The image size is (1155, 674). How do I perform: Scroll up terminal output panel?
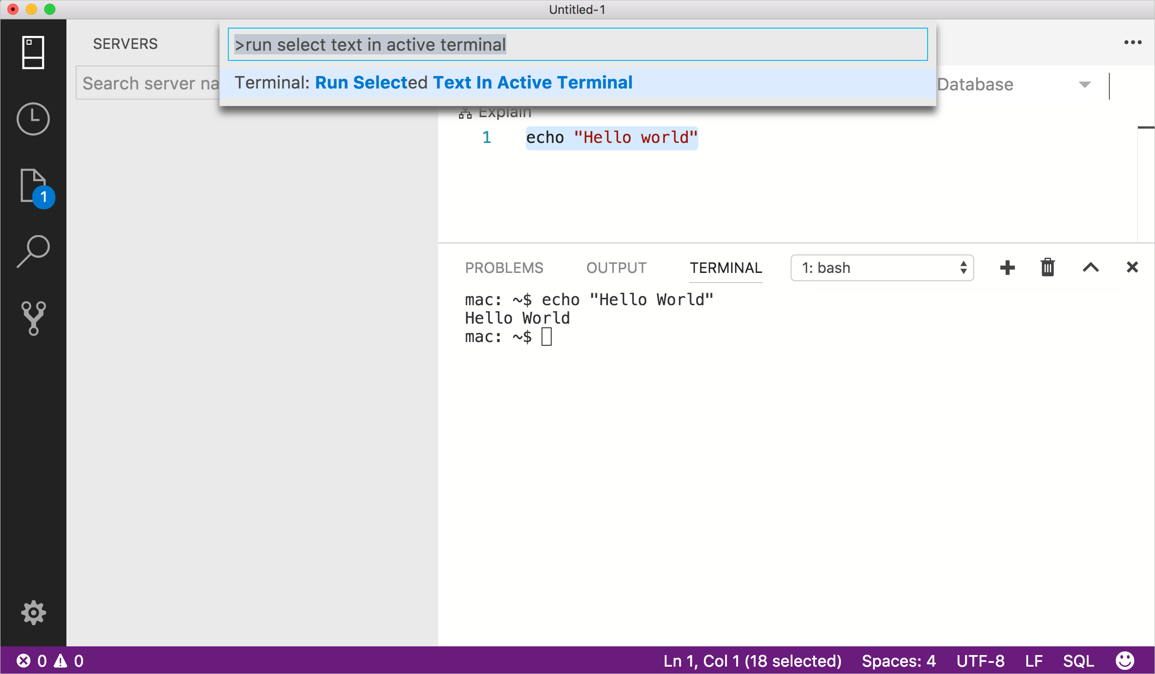[x=1091, y=267]
